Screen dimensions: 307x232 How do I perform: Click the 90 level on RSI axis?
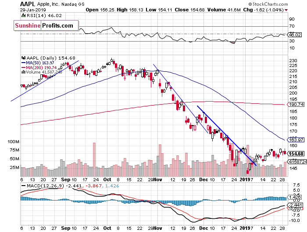point(292,19)
